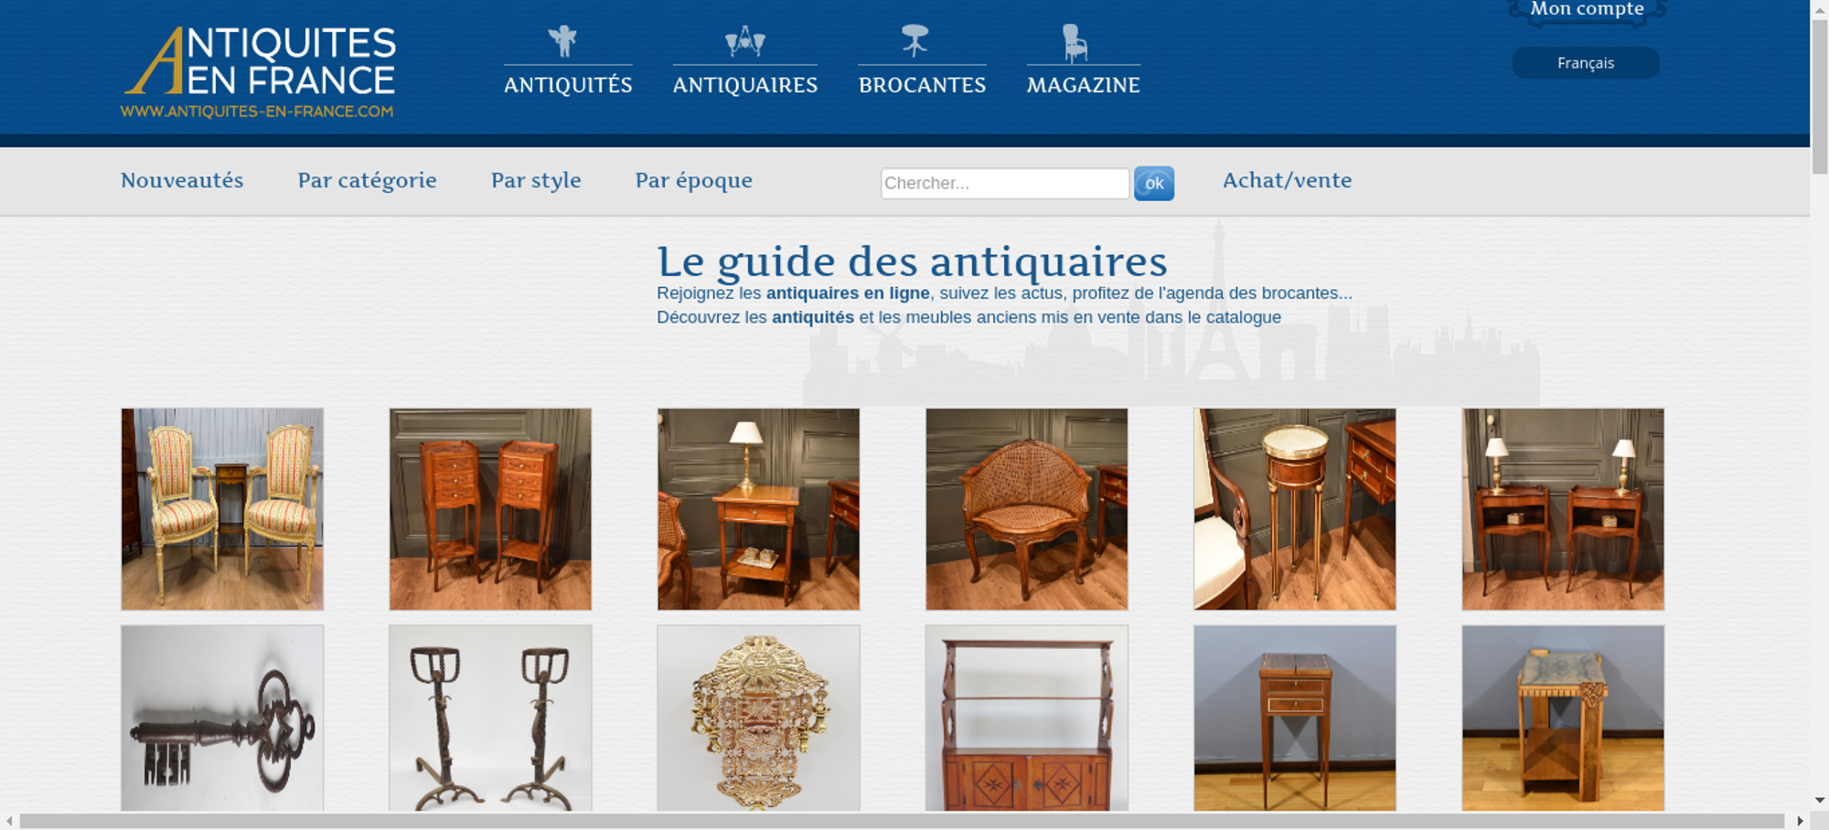Click the vertical scrollbar's down arrow
Viewport: 1829px width, 830px height.
click(1820, 801)
